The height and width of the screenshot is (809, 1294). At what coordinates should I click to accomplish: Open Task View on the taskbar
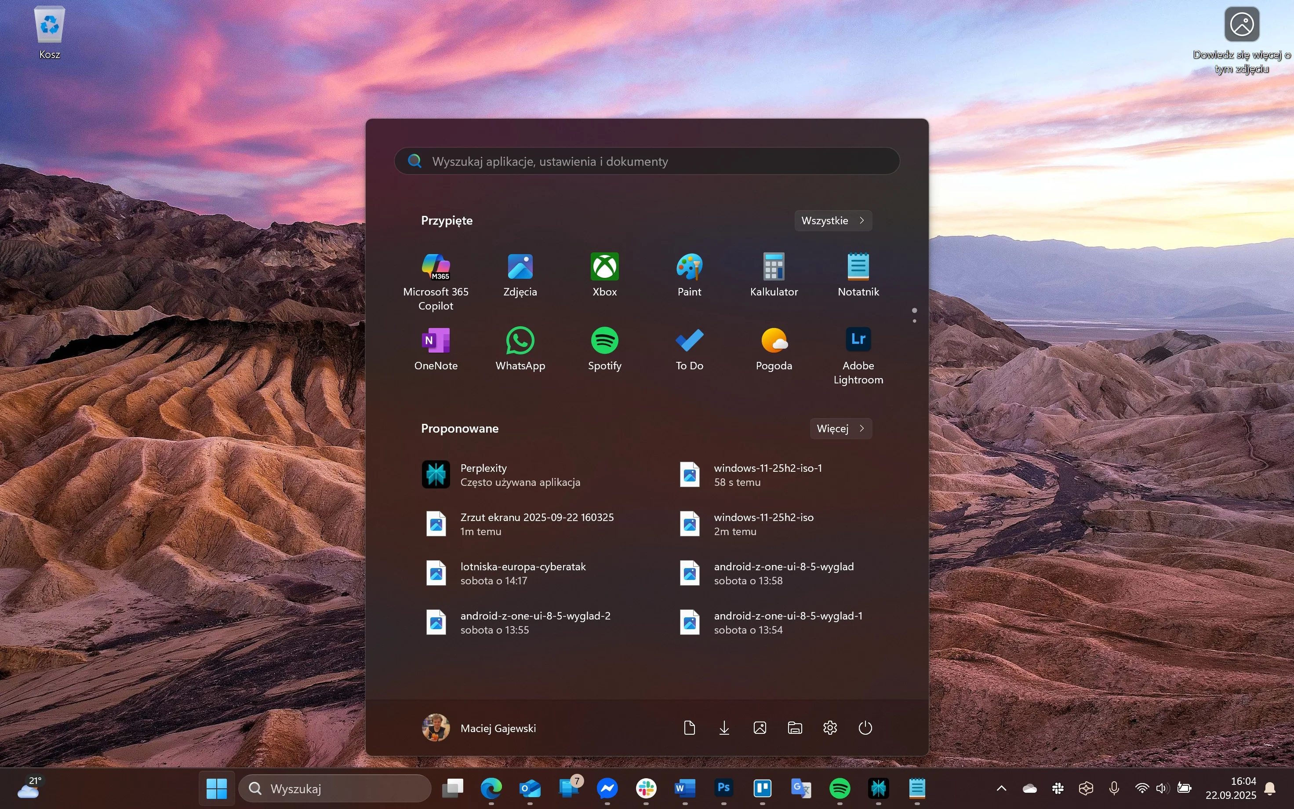click(453, 788)
